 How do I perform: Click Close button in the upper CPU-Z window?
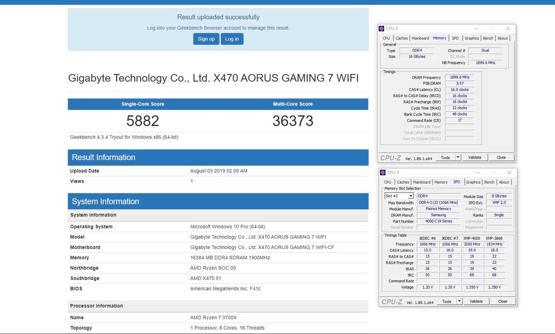click(501, 157)
